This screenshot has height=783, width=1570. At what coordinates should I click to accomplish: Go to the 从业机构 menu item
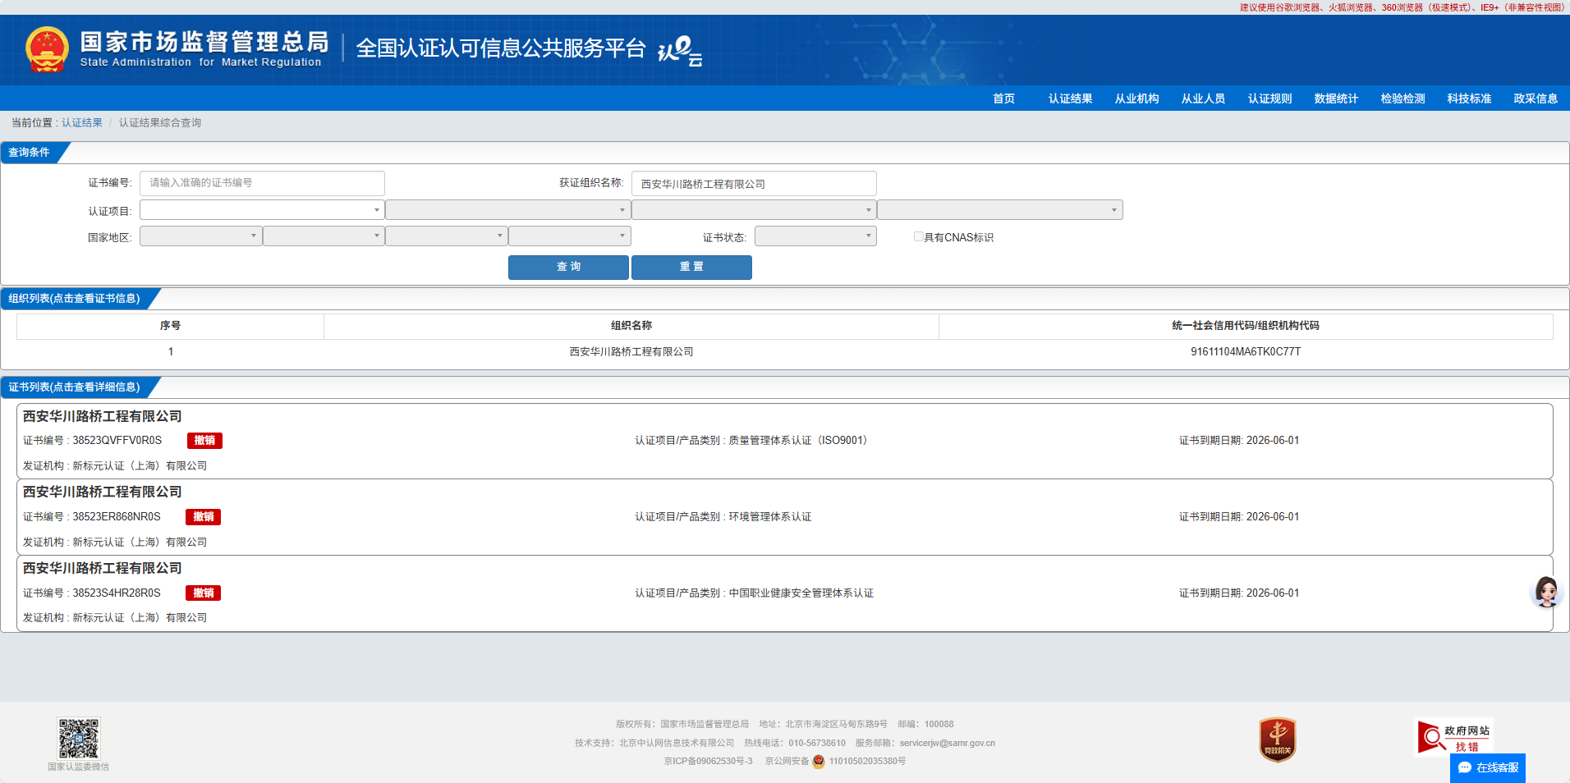click(1136, 98)
